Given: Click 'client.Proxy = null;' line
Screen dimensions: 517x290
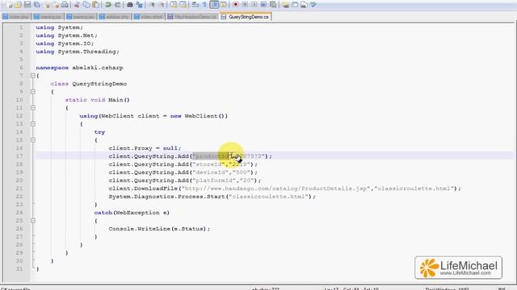Looking at the screenshot, I should click(x=145, y=148).
